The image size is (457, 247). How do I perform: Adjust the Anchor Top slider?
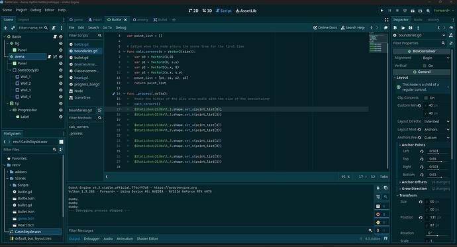438,162
